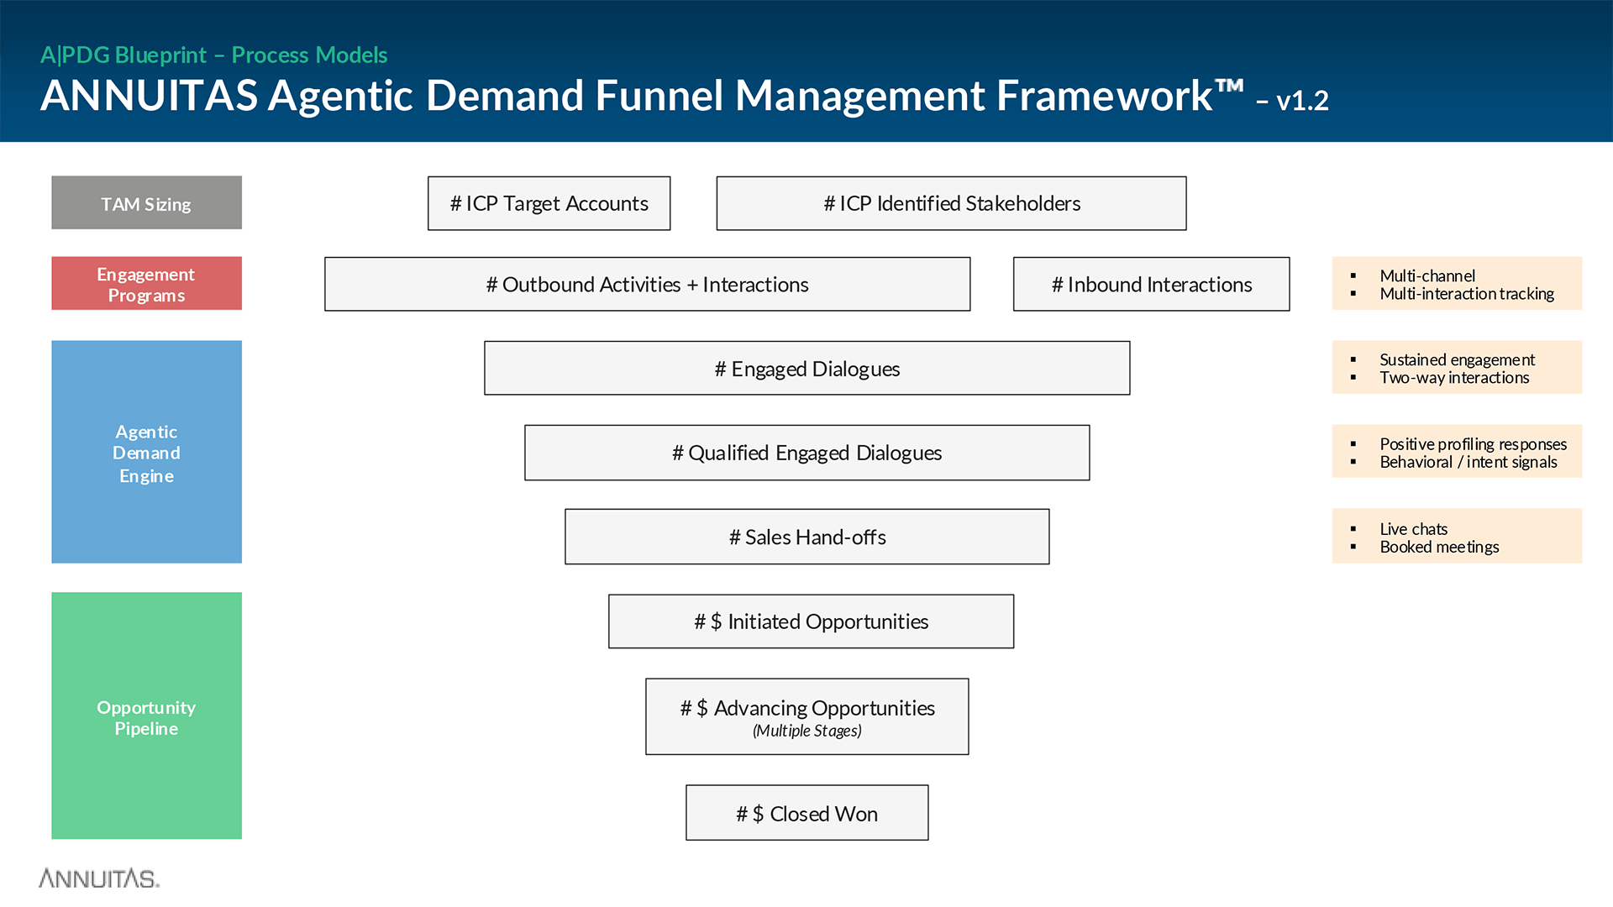The height and width of the screenshot is (907, 1613).
Task: Click the TAM Sizing gray box
Action: click(x=146, y=202)
